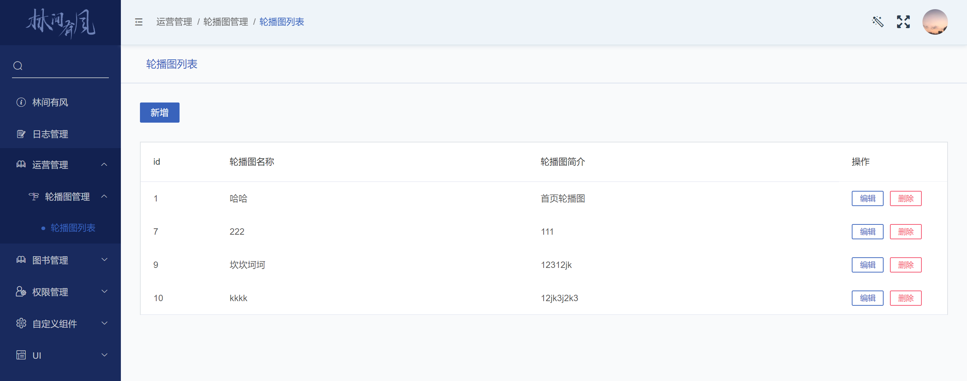
Task: Click the 图书管理 book icon
Action: pyautogui.click(x=21, y=260)
